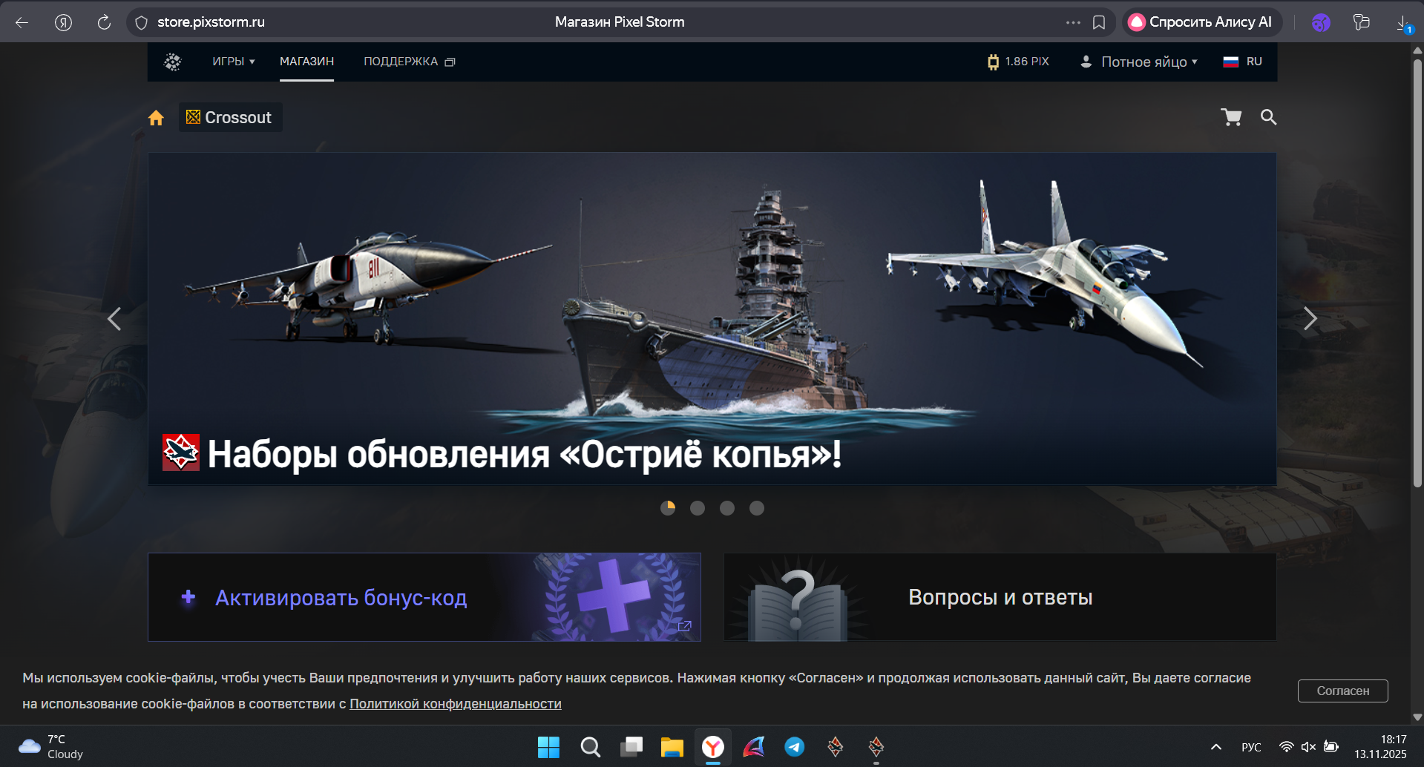
Task: Open the shopping cart icon
Action: tap(1231, 117)
